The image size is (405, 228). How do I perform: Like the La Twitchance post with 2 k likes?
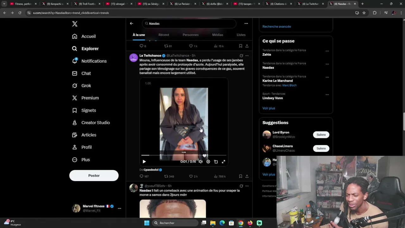193,176
